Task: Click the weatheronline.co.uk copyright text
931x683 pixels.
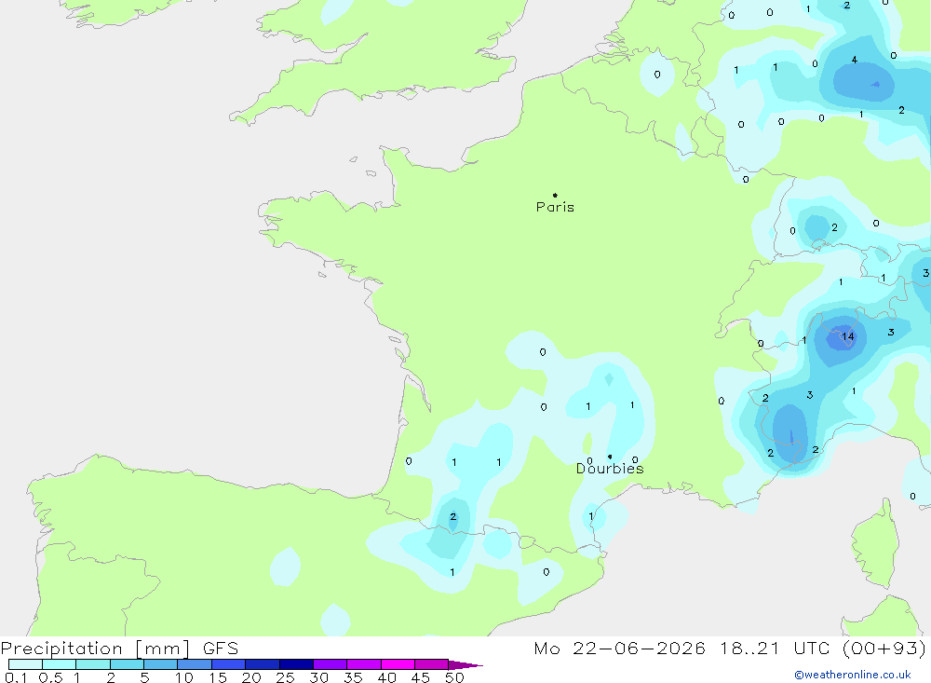Action: point(853,675)
